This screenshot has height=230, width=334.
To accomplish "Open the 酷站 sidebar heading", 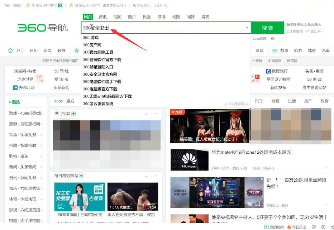I will 16,102.
